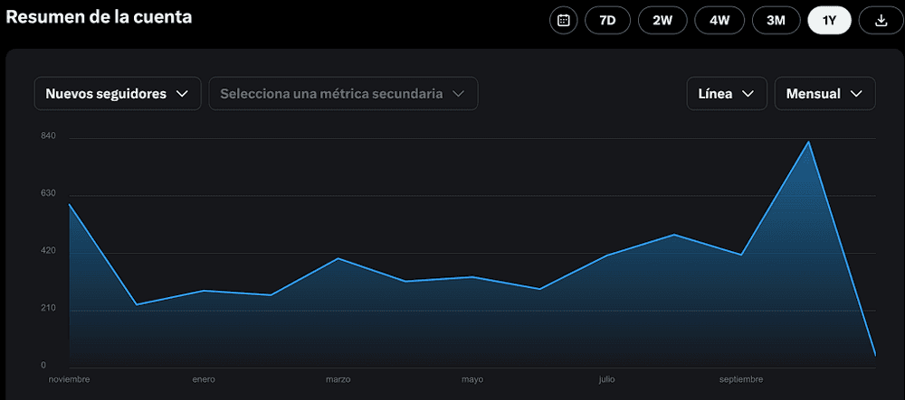Click the noviembre starting data point on line
The height and width of the screenshot is (400, 905).
tap(70, 204)
